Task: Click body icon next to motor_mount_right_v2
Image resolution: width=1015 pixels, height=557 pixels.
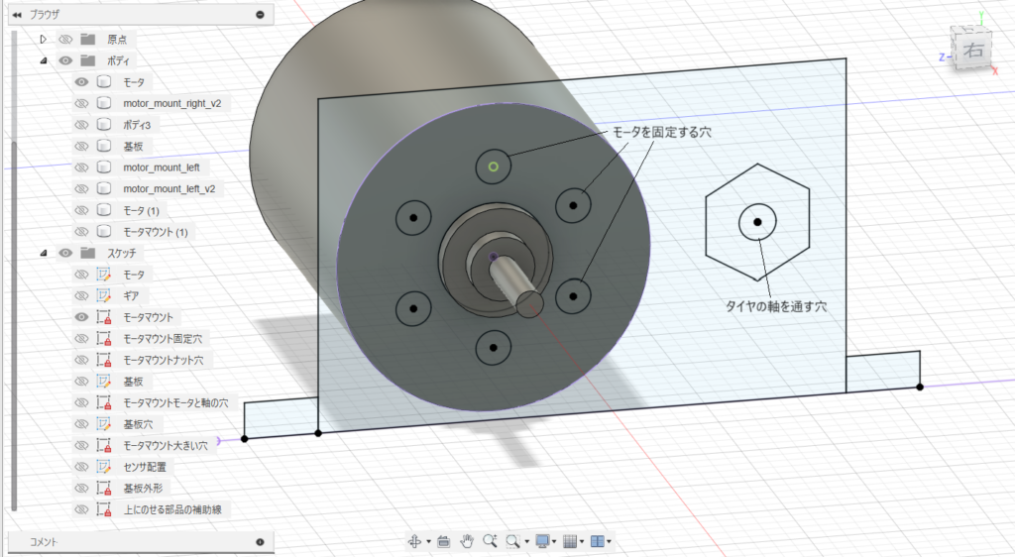Action: (103, 103)
